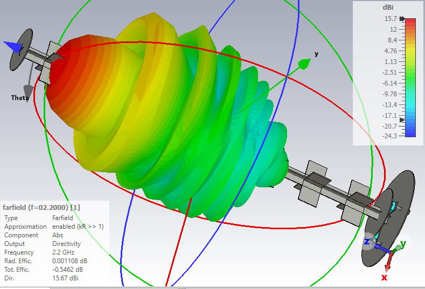Image resolution: width=425 pixels, height=289 pixels.
Task: Click the 'Frequency' row label
Action: (19, 252)
